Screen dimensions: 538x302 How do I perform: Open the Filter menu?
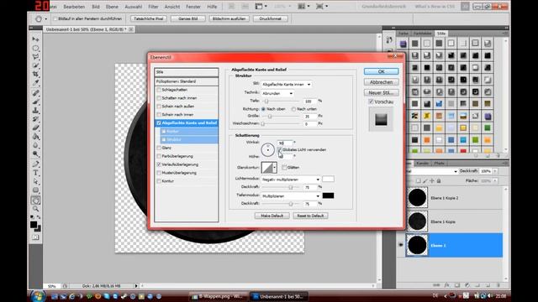pyautogui.click(x=153, y=7)
